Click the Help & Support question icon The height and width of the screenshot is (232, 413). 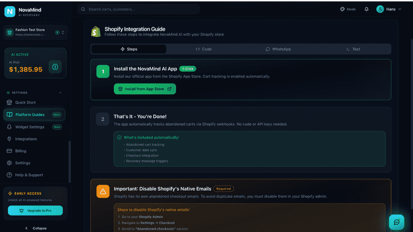pos(9,175)
